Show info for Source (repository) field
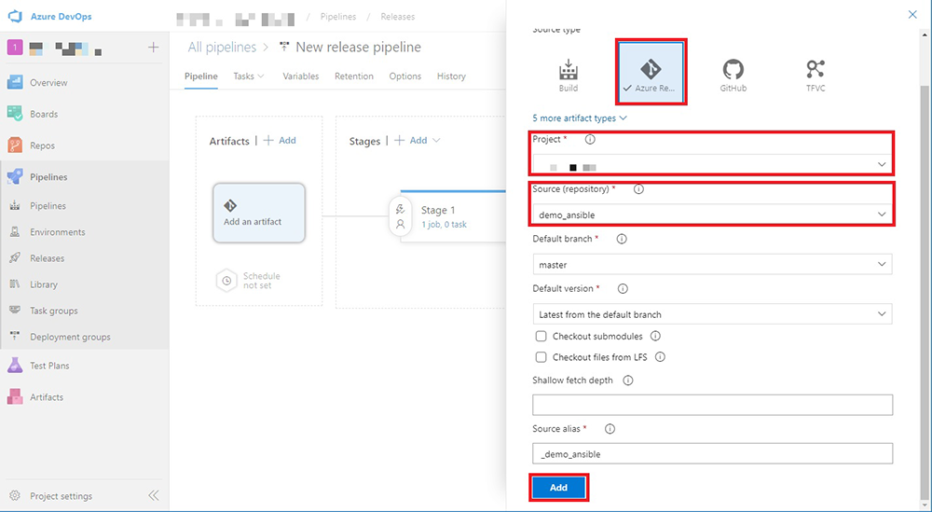Screen dimensions: 932x512 coord(638,189)
